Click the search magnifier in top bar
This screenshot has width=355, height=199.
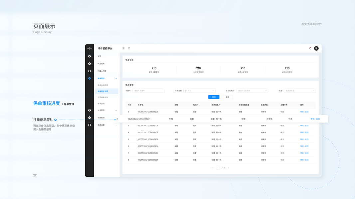click(x=129, y=48)
